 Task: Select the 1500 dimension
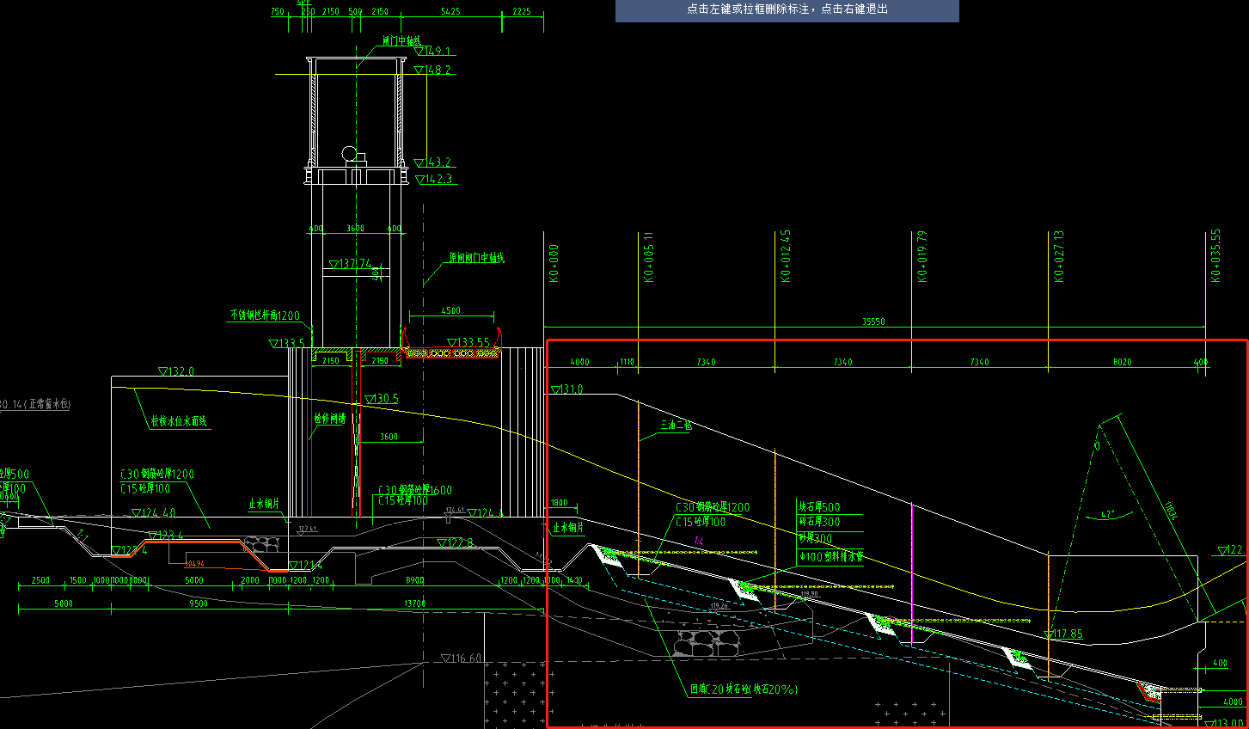pyautogui.click(x=77, y=581)
